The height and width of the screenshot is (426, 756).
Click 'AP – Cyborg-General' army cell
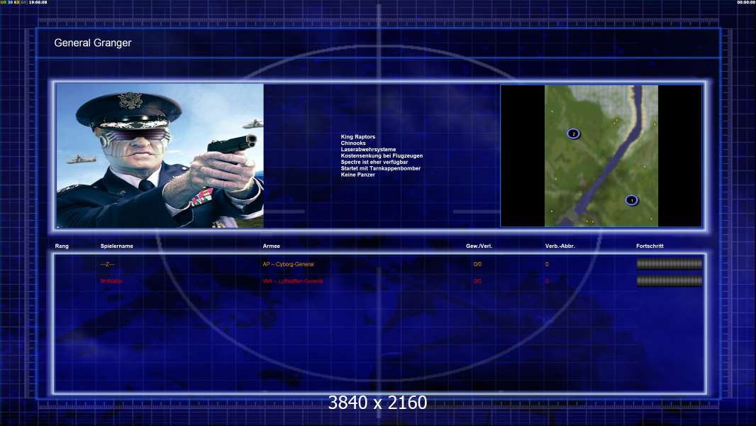pyautogui.click(x=289, y=264)
